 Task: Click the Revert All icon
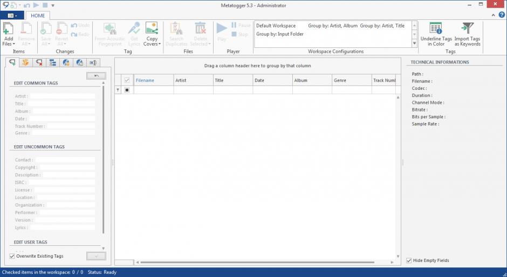(x=61, y=29)
